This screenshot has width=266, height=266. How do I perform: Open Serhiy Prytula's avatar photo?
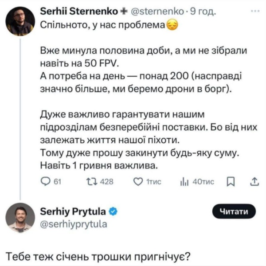tap(20, 218)
